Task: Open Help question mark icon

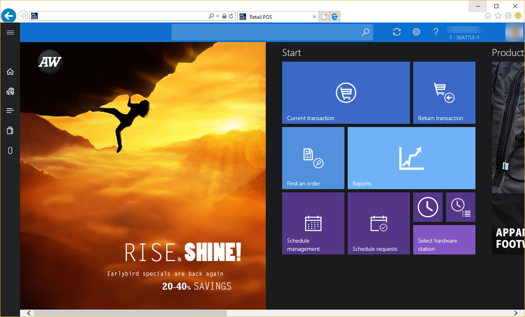Action: [x=436, y=32]
